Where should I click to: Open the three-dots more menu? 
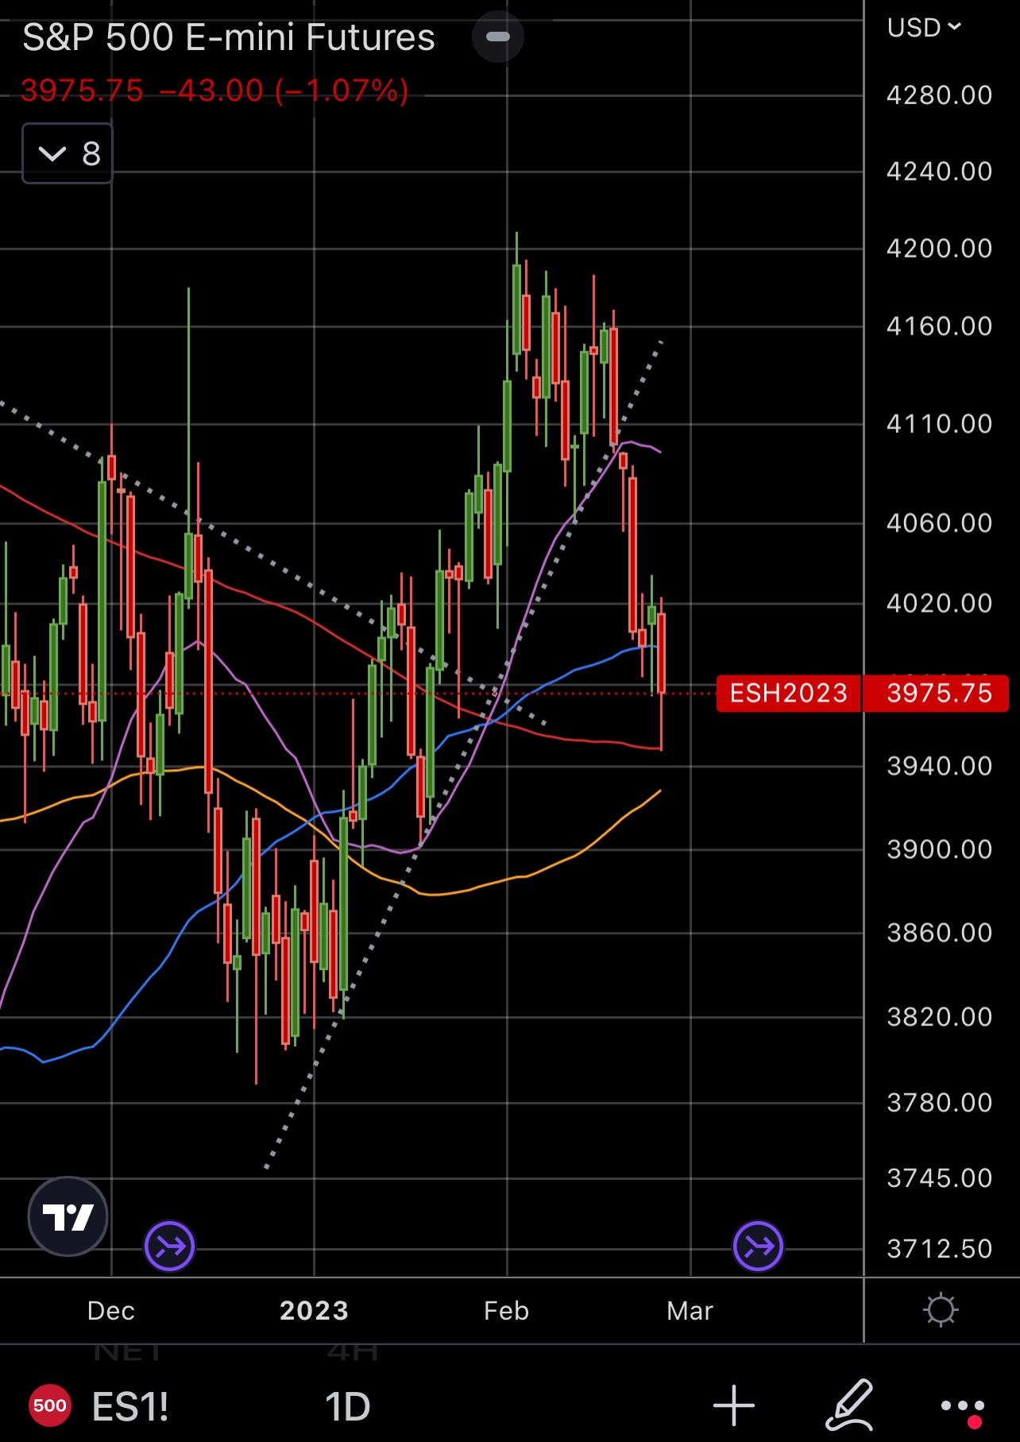[x=962, y=1407]
